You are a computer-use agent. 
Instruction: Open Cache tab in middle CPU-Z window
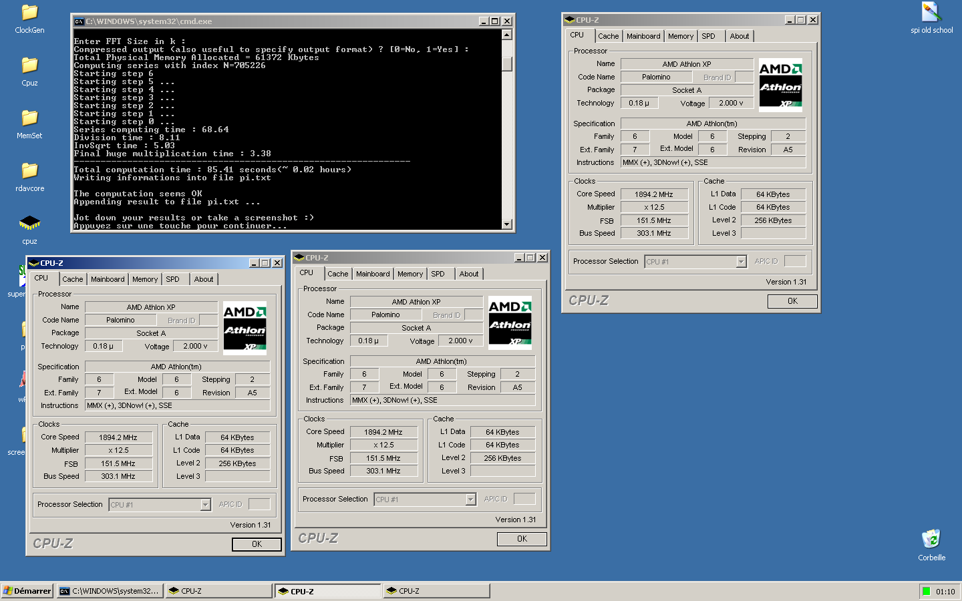pos(337,274)
